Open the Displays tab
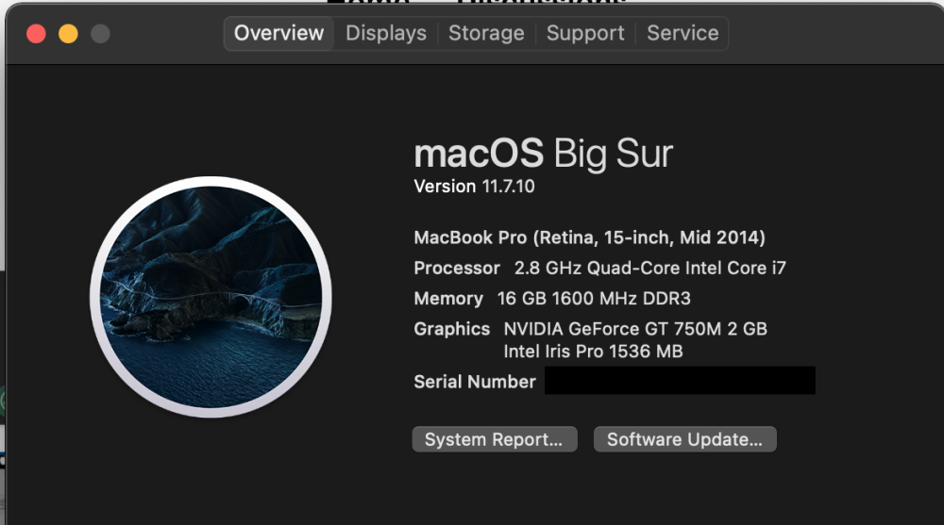This screenshot has height=525, width=944. [386, 33]
